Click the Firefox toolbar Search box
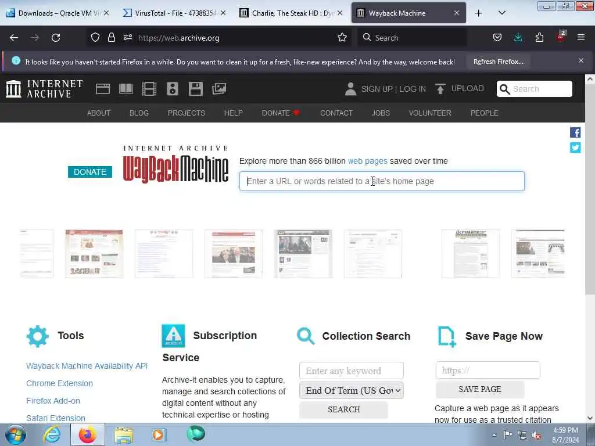The height and width of the screenshot is (446, 595). (412, 38)
